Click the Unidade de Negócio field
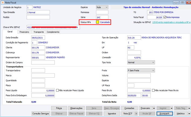The height and width of the screenshot is (117, 191). coord(29,7)
